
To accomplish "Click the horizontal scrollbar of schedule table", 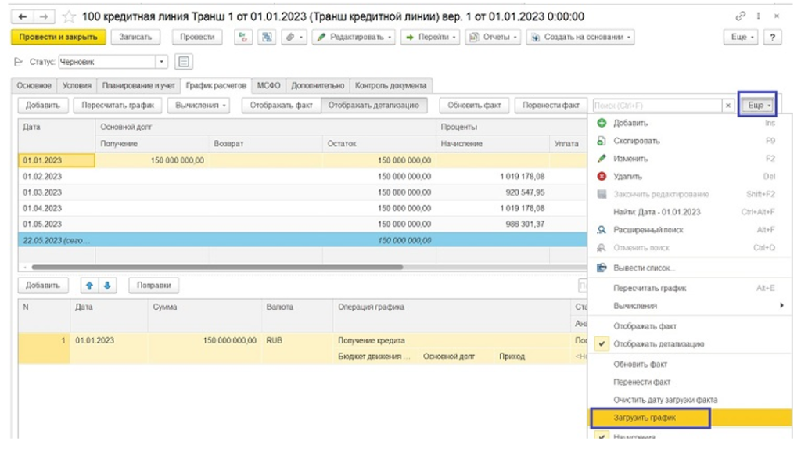I will (217, 268).
